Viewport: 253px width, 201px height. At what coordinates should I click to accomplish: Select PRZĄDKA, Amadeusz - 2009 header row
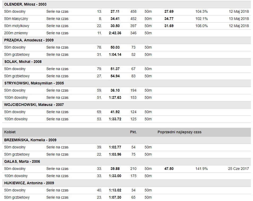[29, 40]
